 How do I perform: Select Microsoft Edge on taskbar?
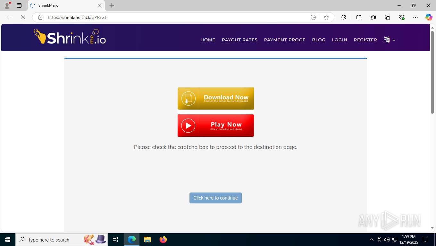tap(132, 240)
